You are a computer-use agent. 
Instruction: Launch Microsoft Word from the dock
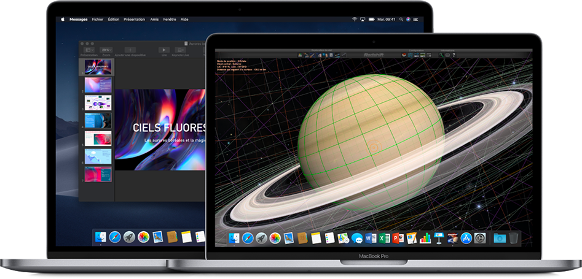(x=371, y=238)
